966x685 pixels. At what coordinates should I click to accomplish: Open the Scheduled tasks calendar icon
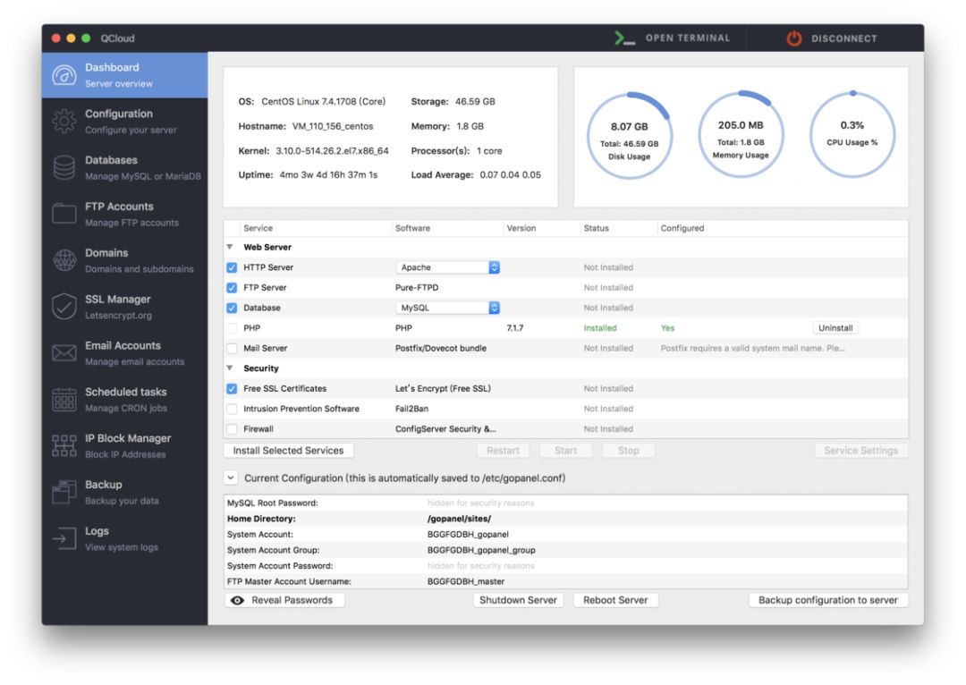(x=64, y=400)
